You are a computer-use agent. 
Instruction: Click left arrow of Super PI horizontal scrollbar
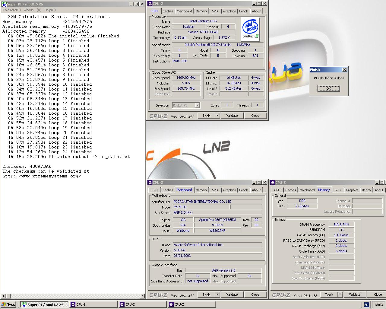tap(4, 296)
